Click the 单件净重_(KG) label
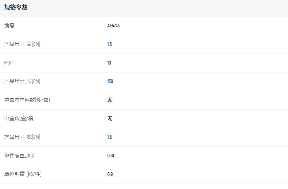The image size is (288, 189). [19, 156]
